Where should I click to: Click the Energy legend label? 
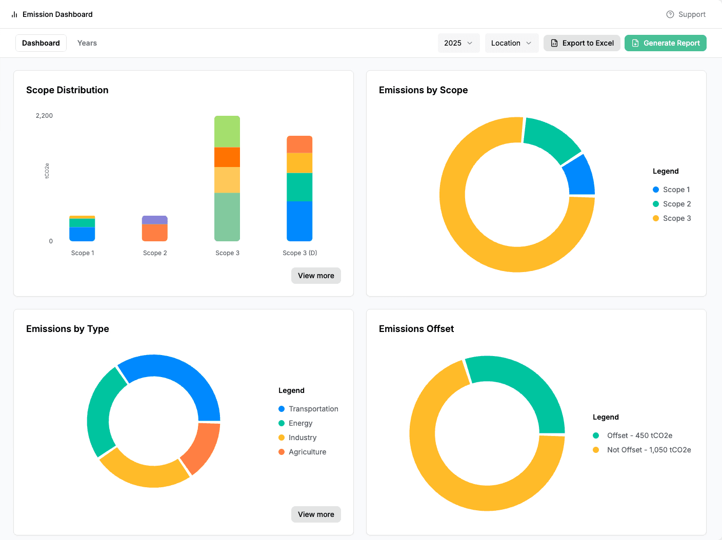tap(300, 423)
